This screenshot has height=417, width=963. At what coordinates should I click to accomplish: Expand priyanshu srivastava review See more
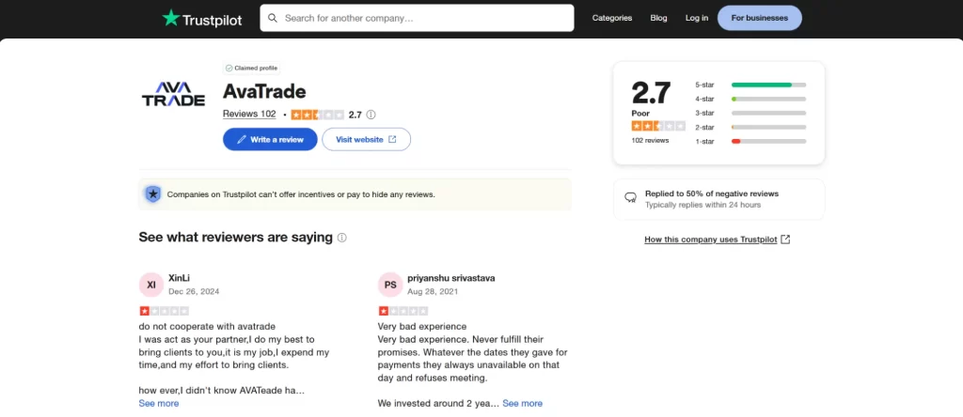[x=522, y=404]
